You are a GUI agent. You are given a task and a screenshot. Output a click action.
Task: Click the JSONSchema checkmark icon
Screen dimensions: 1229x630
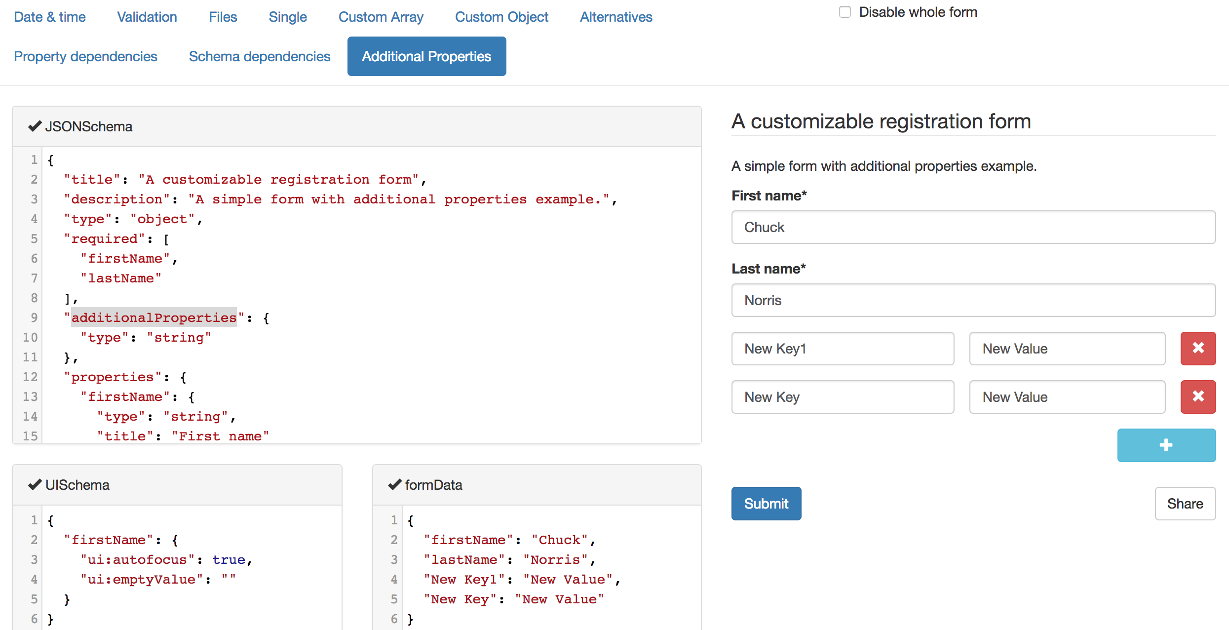pos(35,126)
